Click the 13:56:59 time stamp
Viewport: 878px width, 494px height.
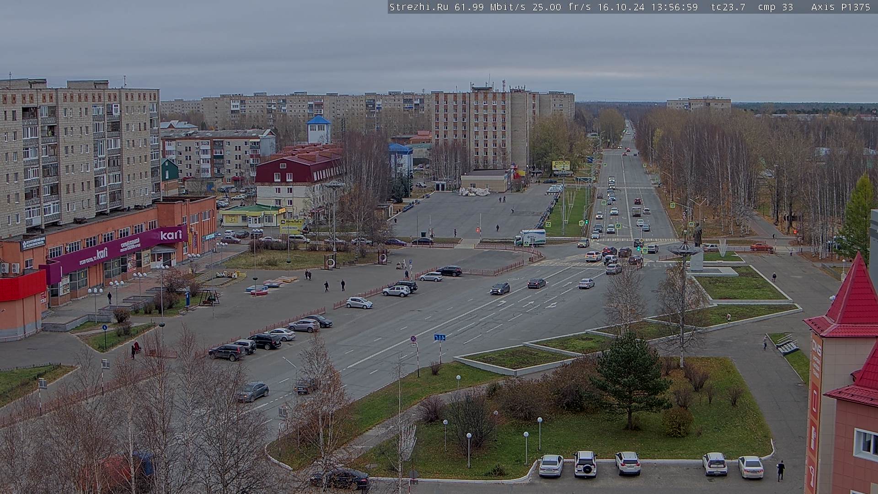pos(675,7)
